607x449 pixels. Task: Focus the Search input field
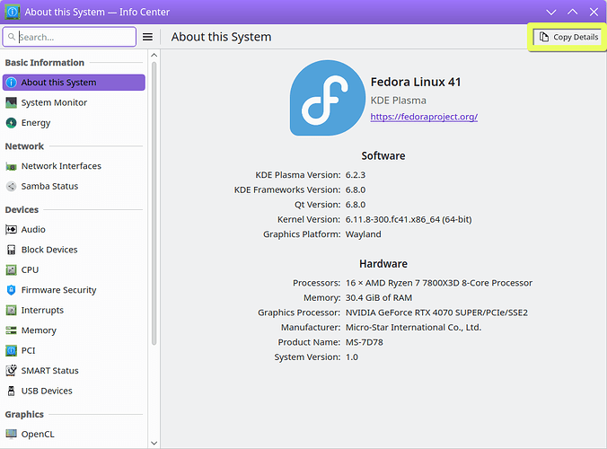point(69,37)
